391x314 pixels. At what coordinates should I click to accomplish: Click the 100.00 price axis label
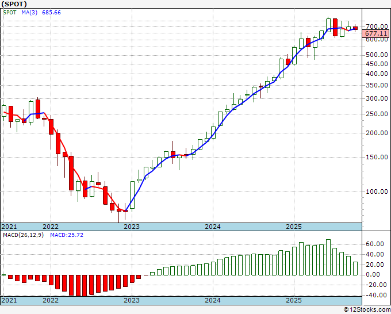point(377,192)
